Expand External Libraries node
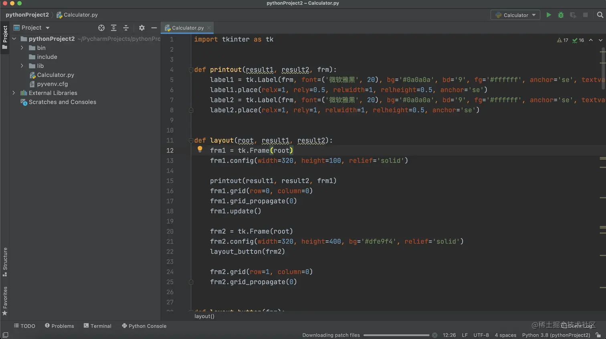The image size is (606, 339). (x=14, y=93)
